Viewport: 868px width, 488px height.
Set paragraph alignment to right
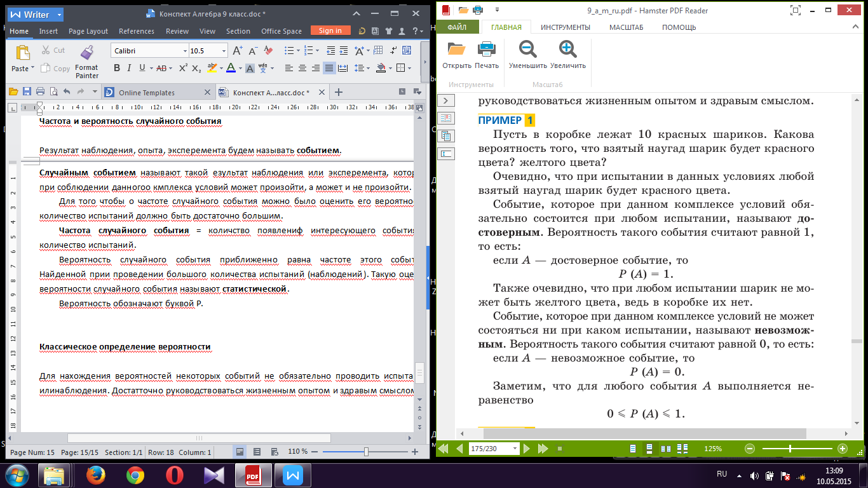[316, 68]
